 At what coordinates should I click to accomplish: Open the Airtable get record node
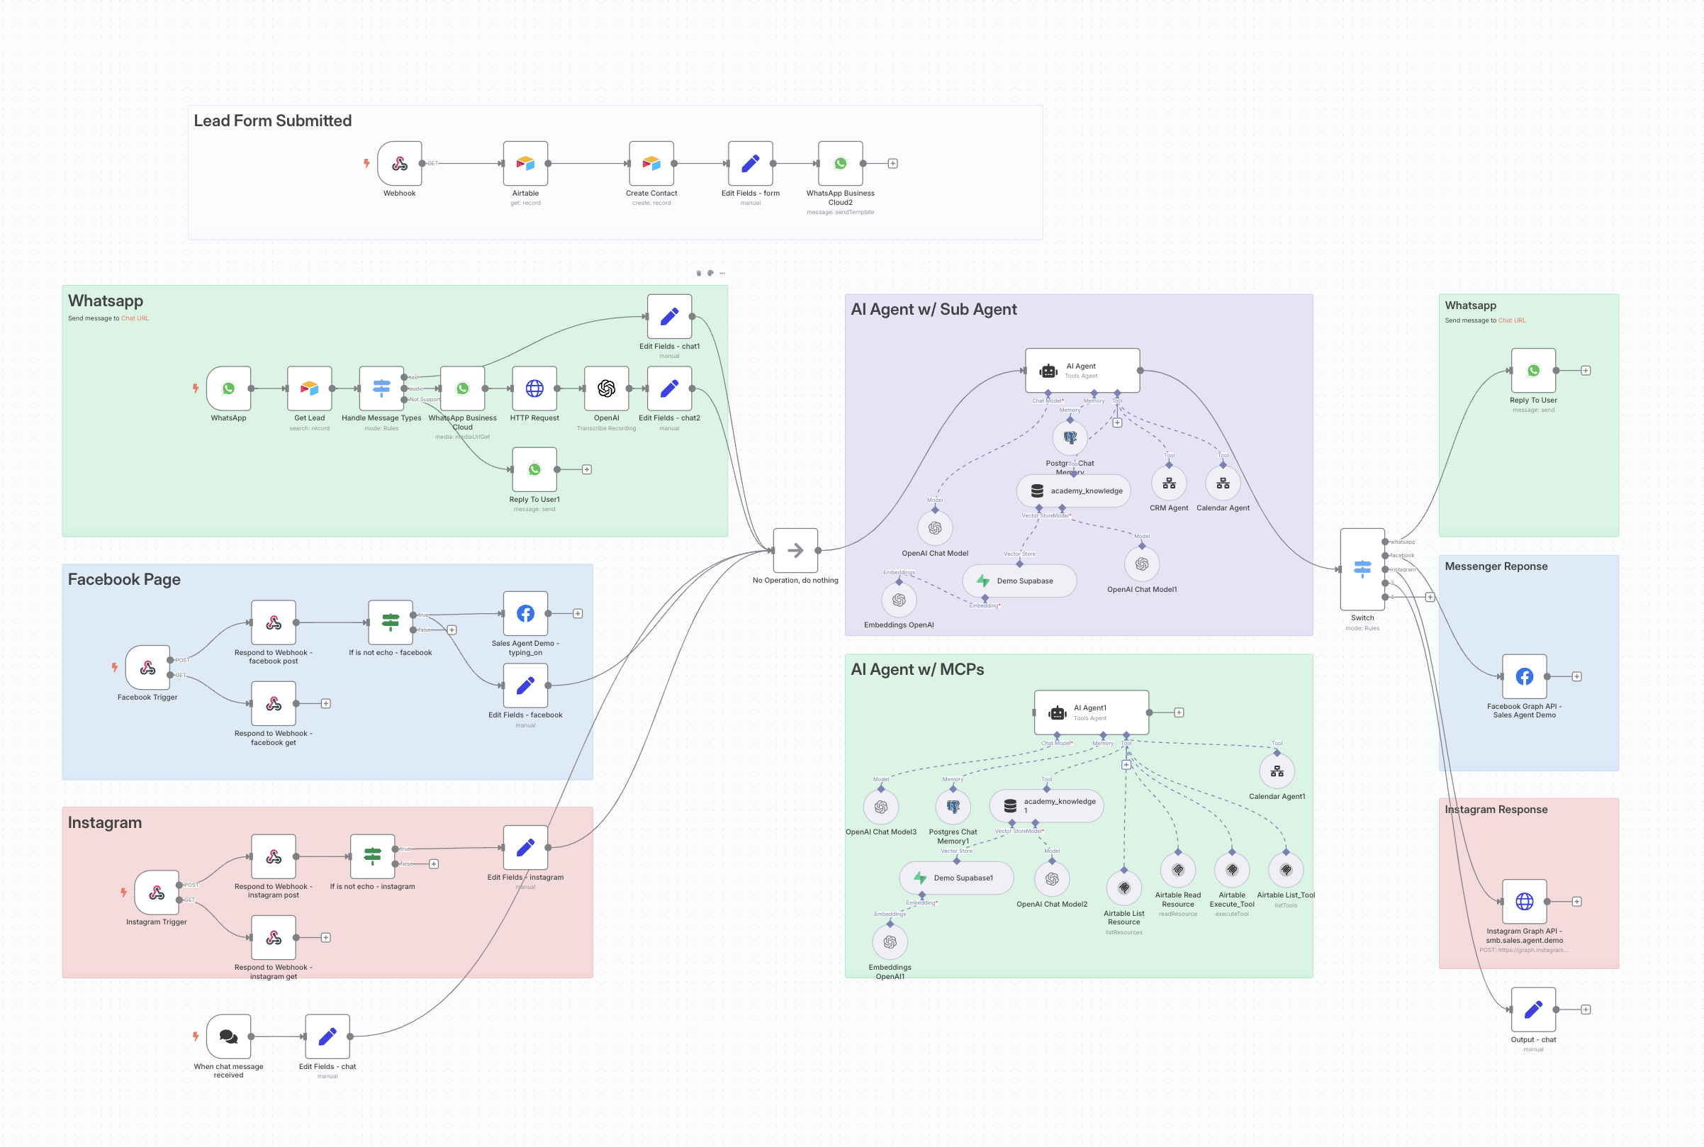point(525,164)
